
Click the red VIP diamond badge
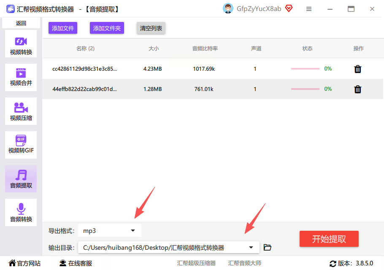(289, 8)
